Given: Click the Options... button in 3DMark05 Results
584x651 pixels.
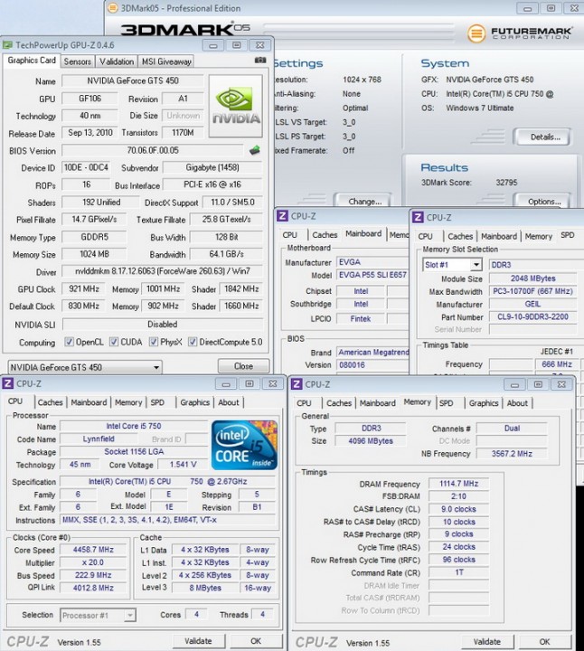Looking at the screenshot, I should 544,202.
